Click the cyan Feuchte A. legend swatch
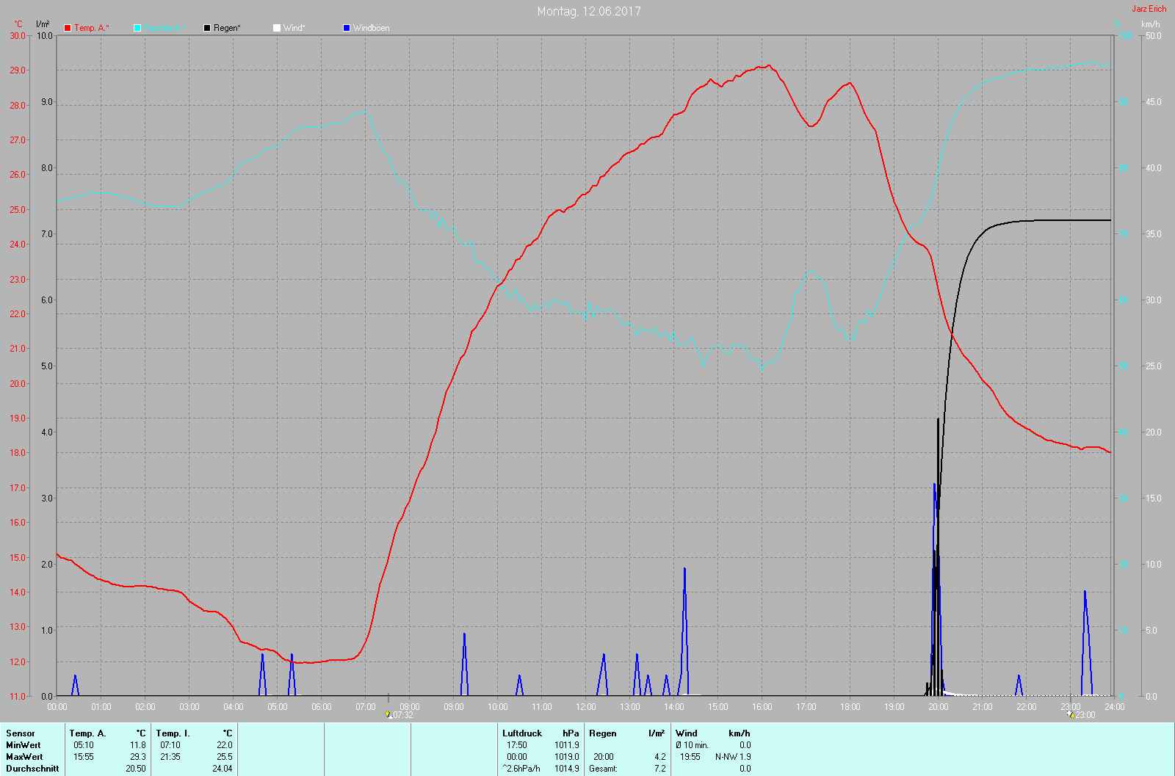 [137, 28]
